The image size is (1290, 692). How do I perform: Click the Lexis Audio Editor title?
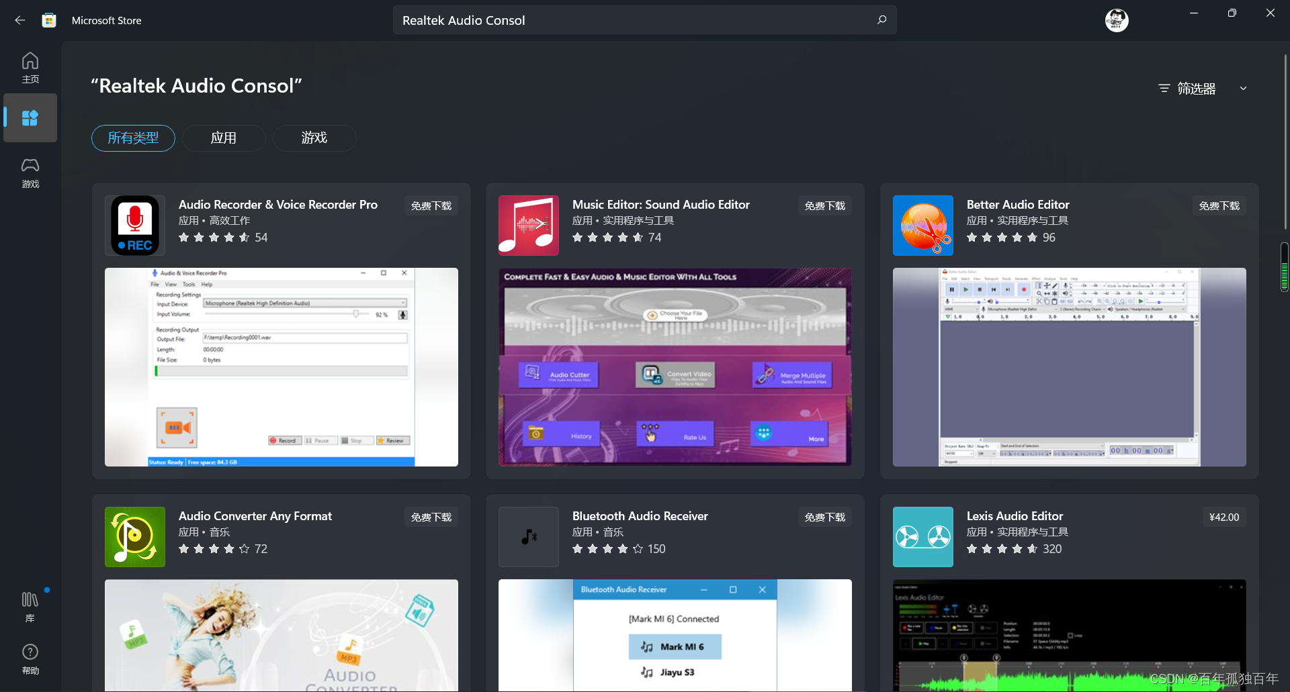click(1015, 516)
